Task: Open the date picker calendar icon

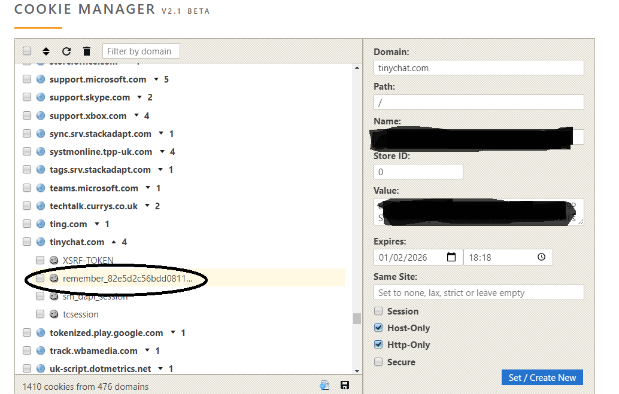Action: (x=451, y=257)
